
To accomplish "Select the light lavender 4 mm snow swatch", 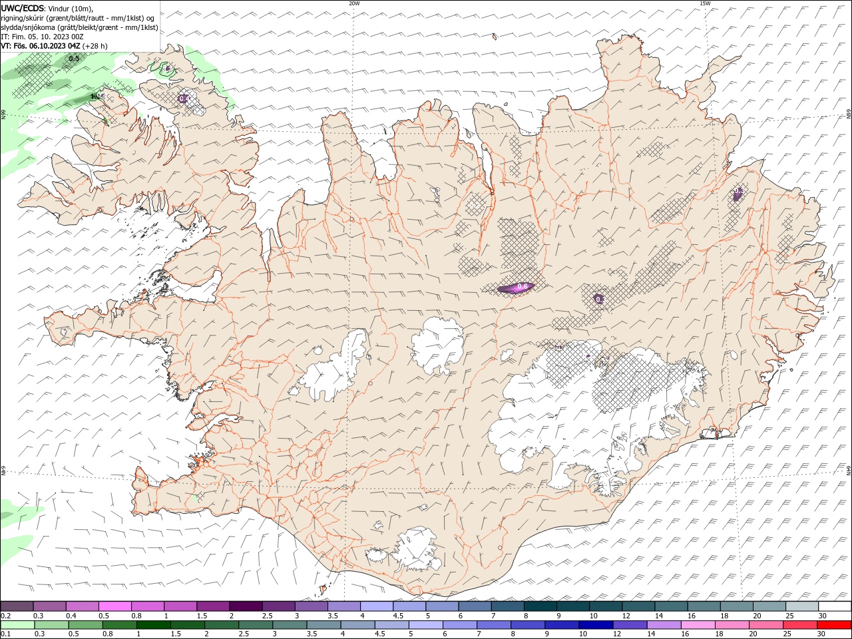I will tap(377, 606).
